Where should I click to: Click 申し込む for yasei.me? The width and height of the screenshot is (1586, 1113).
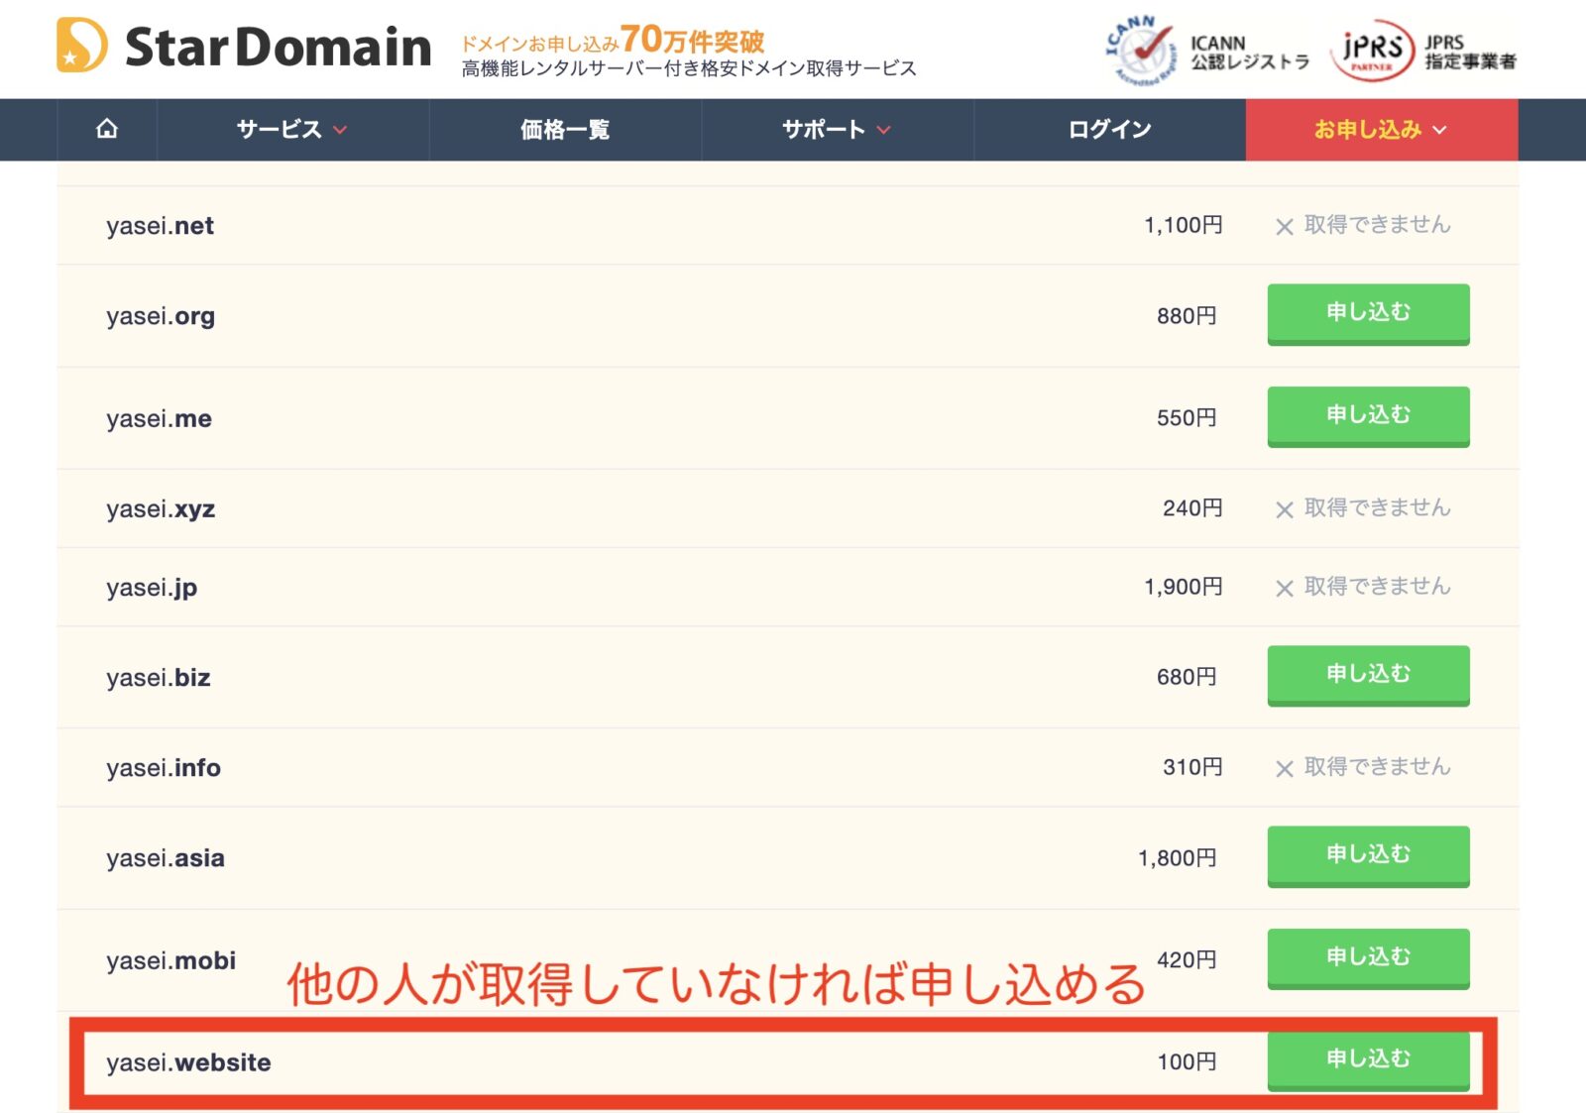coord(1368,416)
